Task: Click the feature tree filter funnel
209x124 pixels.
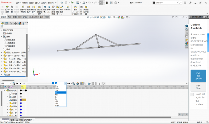Action: [2, 27]
